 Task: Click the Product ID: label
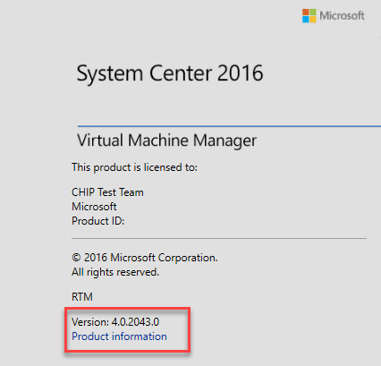(97, 221)
